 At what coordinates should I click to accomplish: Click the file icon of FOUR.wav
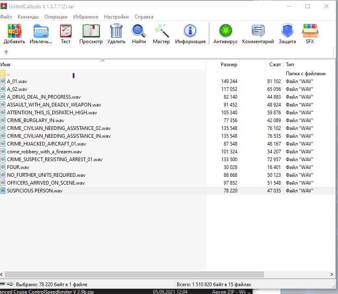[3, 167]
